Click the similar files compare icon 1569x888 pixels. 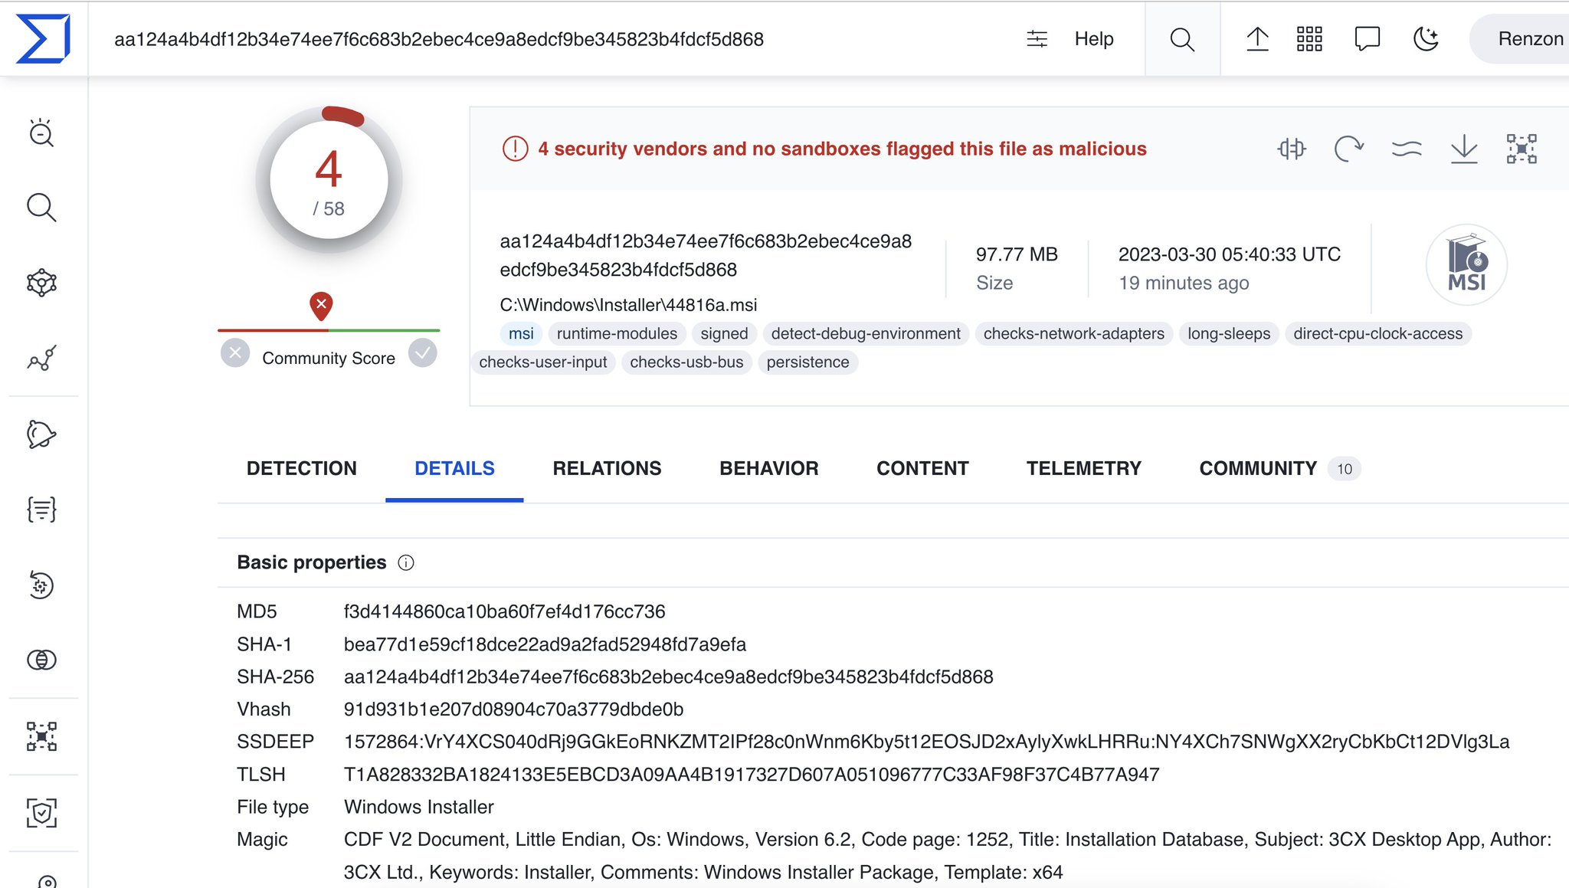(1292, 149)
